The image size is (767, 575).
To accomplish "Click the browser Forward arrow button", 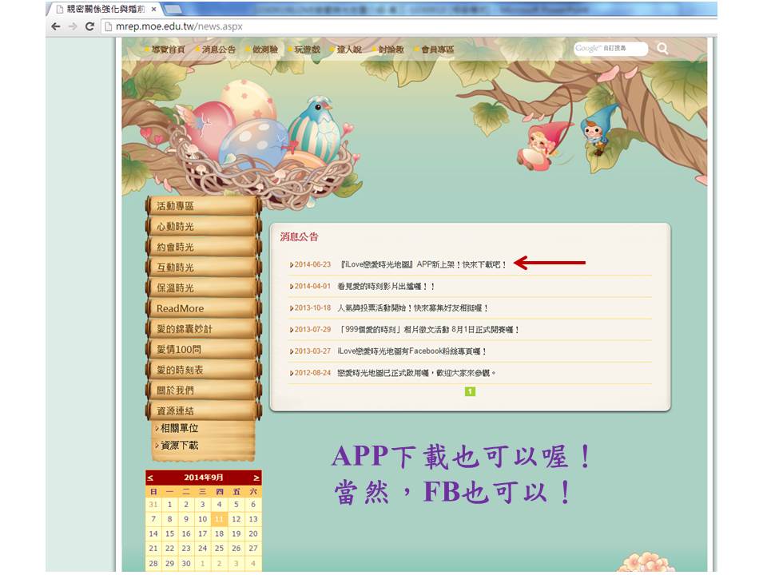I will 73,26.
